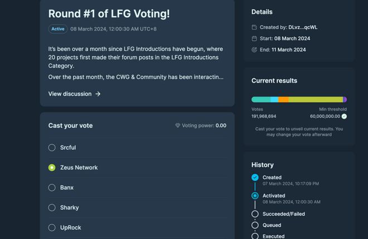This screenshot has height=239, width=368.
Task: Click the Created history checkmark icon
Action: click(x=255, y=178)
